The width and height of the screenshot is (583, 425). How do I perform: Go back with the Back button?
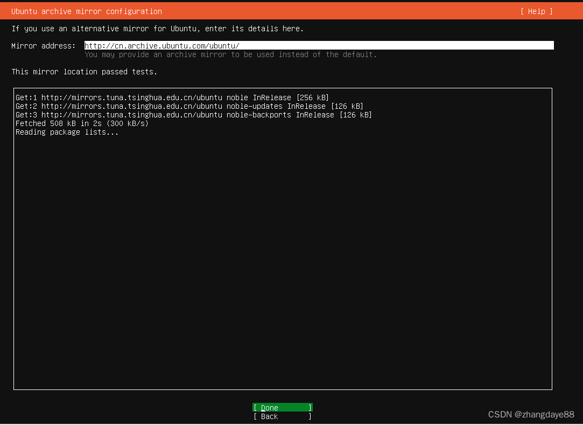[283, 416]
